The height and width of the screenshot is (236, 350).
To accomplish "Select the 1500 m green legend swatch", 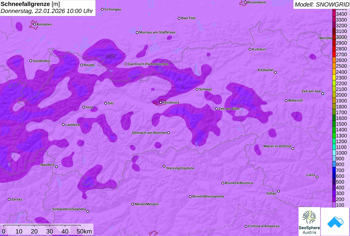I will (x=334, y=124).
